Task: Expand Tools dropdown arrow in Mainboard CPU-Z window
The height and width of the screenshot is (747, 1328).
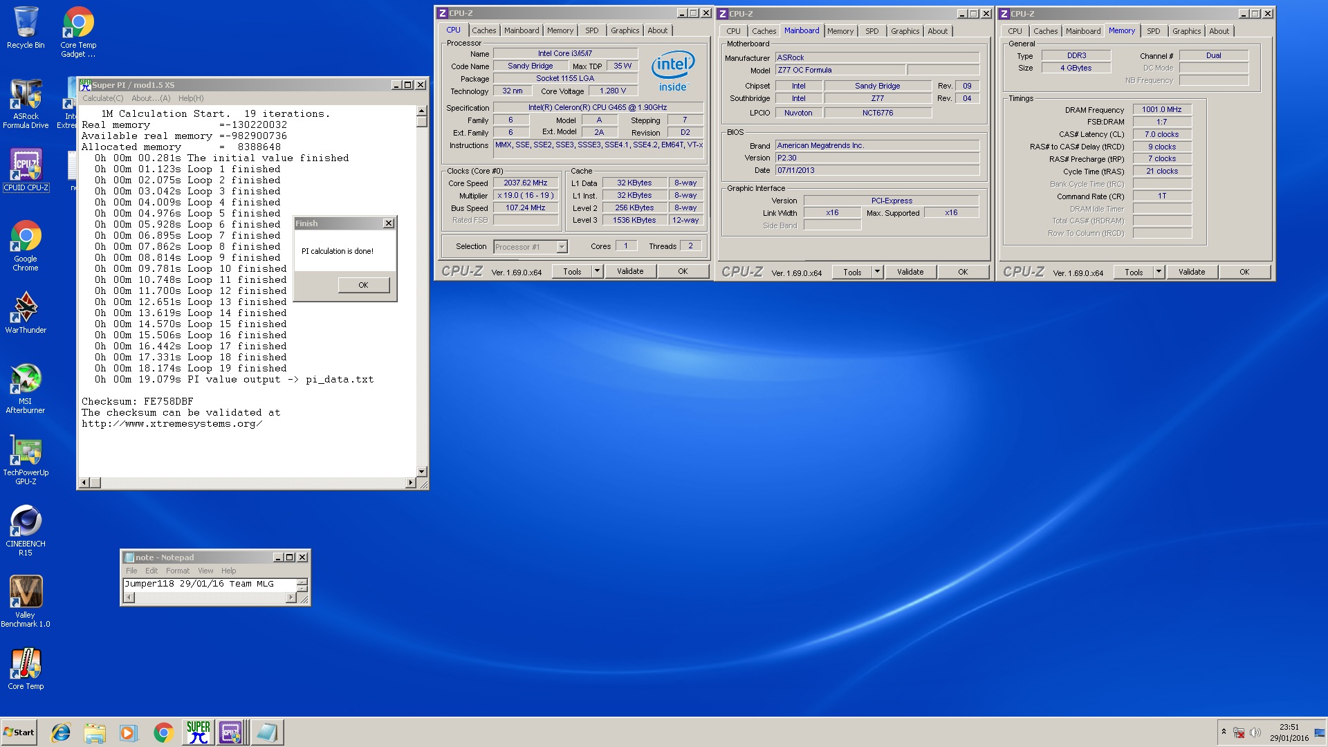Action: [877, 272]
